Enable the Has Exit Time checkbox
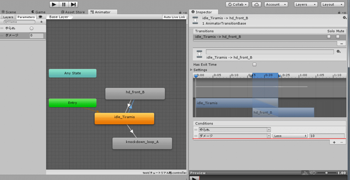This screenshot has height=180, width=350. (x=254, y=65)
